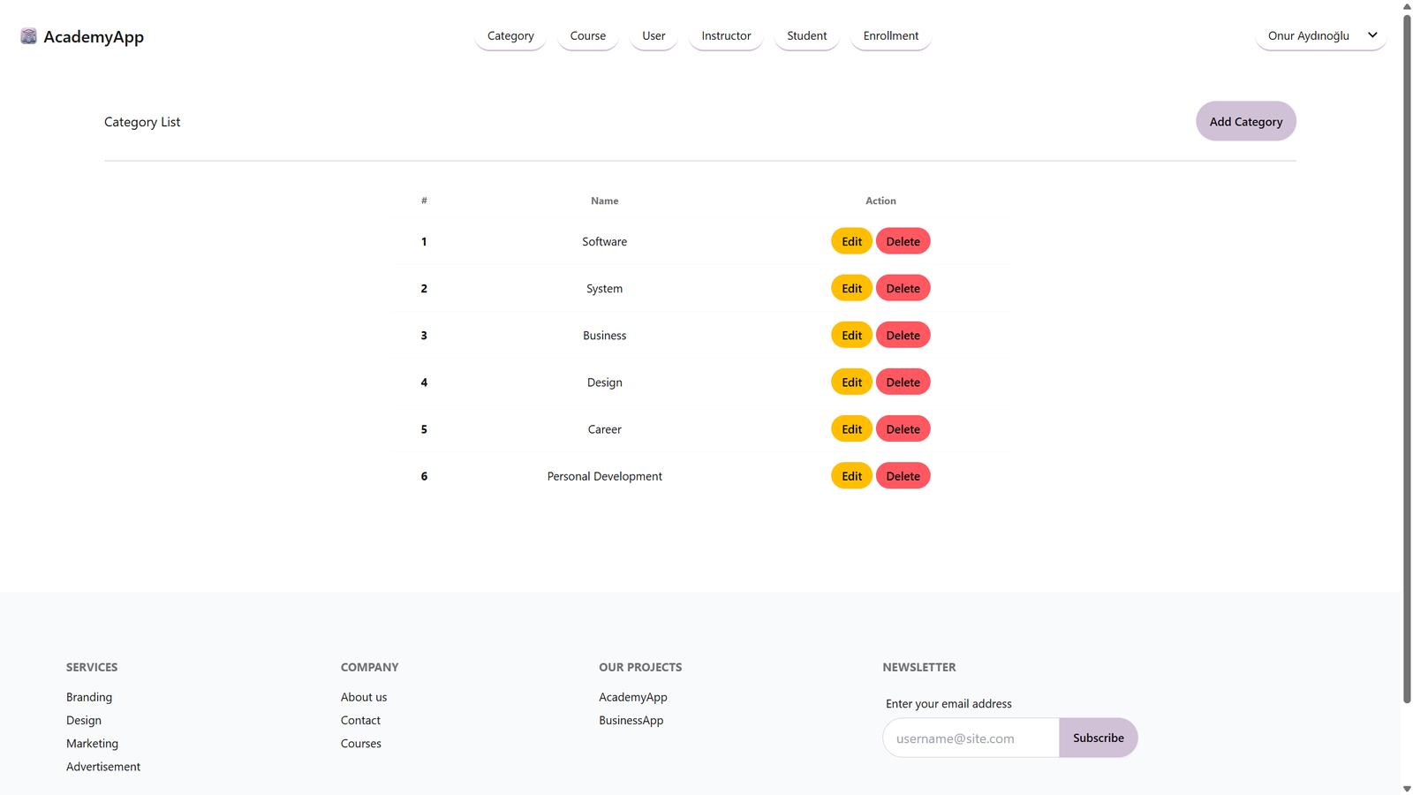Image resolution: width=1413 pixels, height=795 pixels.
Task: Edit the Business category
Action: (x=851, y=335)
